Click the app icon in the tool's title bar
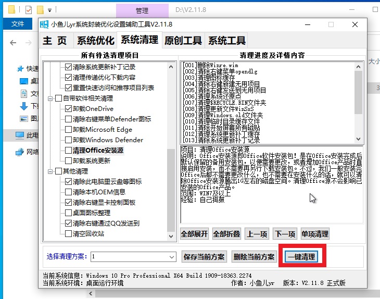 pos(44,24)
